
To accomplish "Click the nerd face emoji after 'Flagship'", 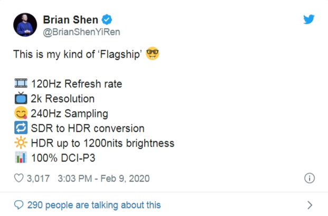I will 153,55.
